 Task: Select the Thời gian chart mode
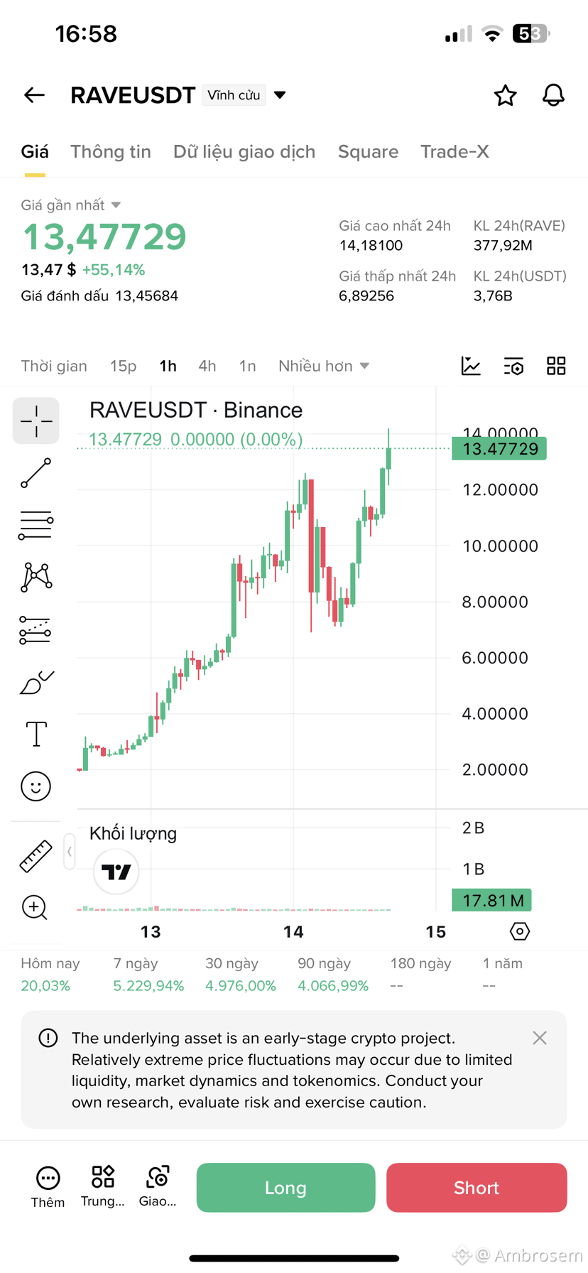(54, 366)
